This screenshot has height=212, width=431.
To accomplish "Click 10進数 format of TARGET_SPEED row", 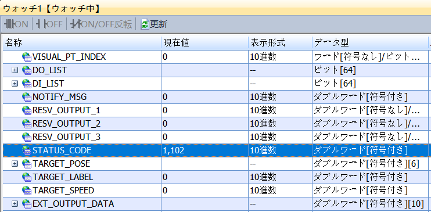I will [x=263, y=191].
